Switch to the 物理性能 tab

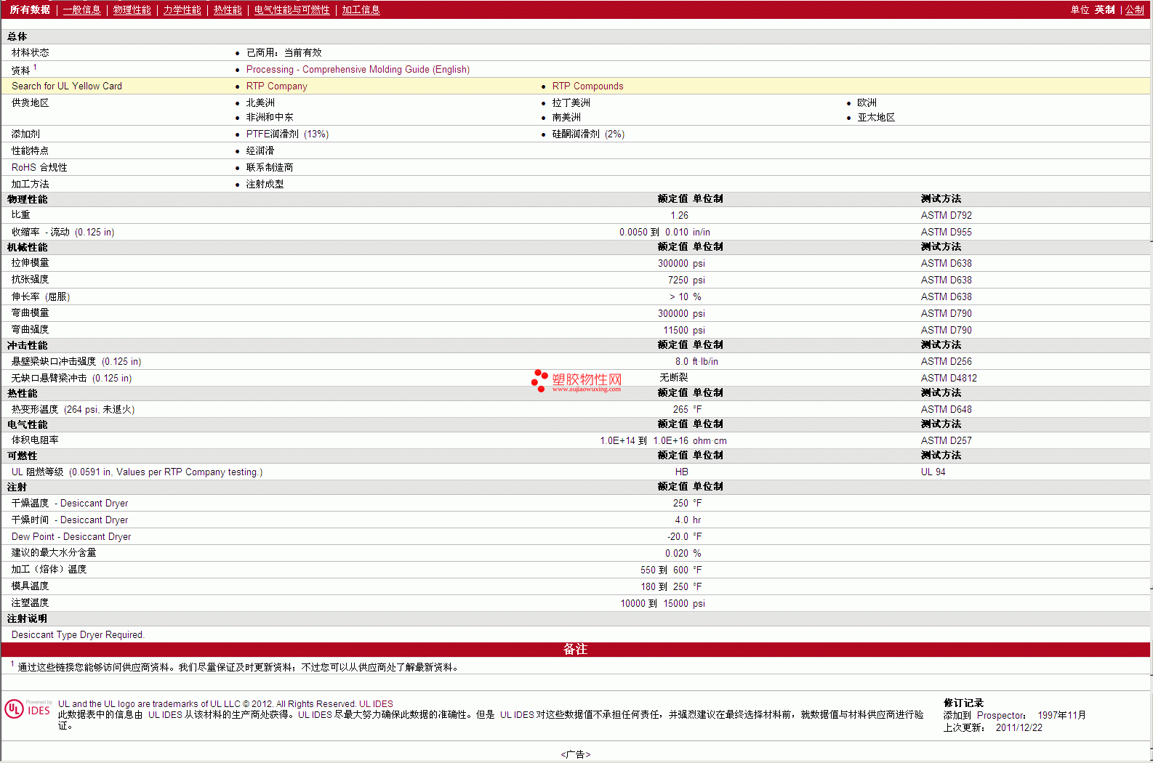(132, 9)
